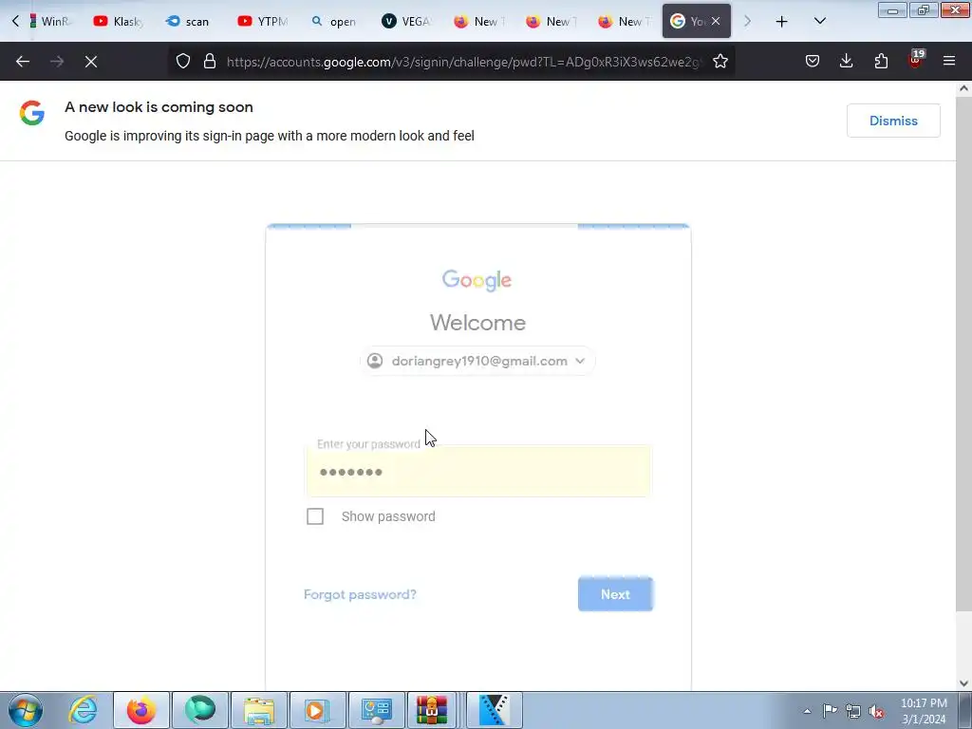Click the muted volume tray icon
972x729 pixels.
[876, 711]
